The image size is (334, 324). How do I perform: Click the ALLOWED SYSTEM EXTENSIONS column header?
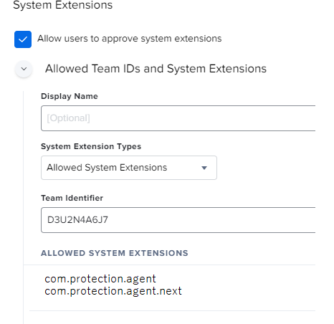[115, 253]
